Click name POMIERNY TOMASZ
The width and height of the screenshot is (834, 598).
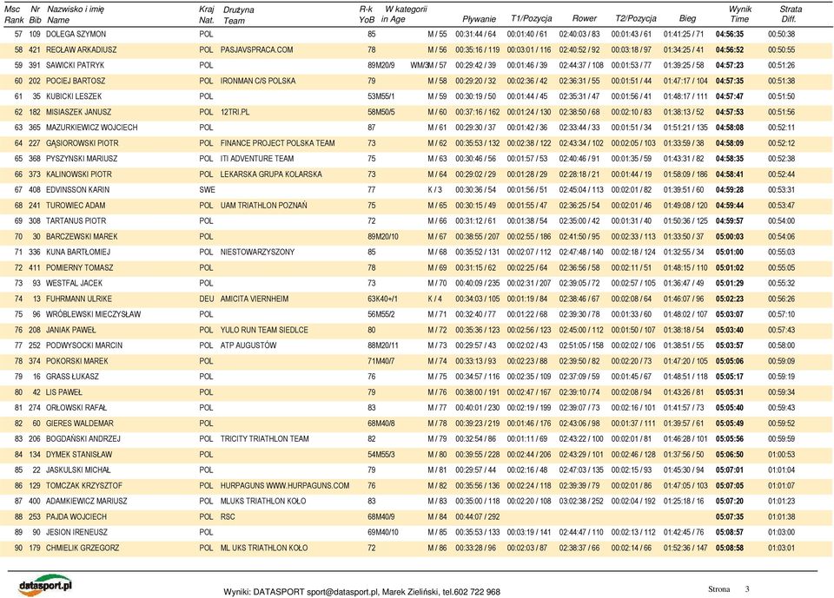point(80,267)
